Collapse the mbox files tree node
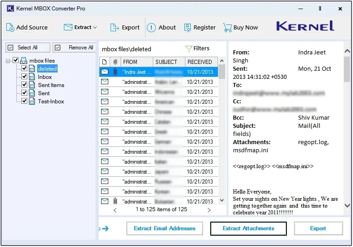Image resolution: width=353 pixels, height=247 pixels. (8, 61)
